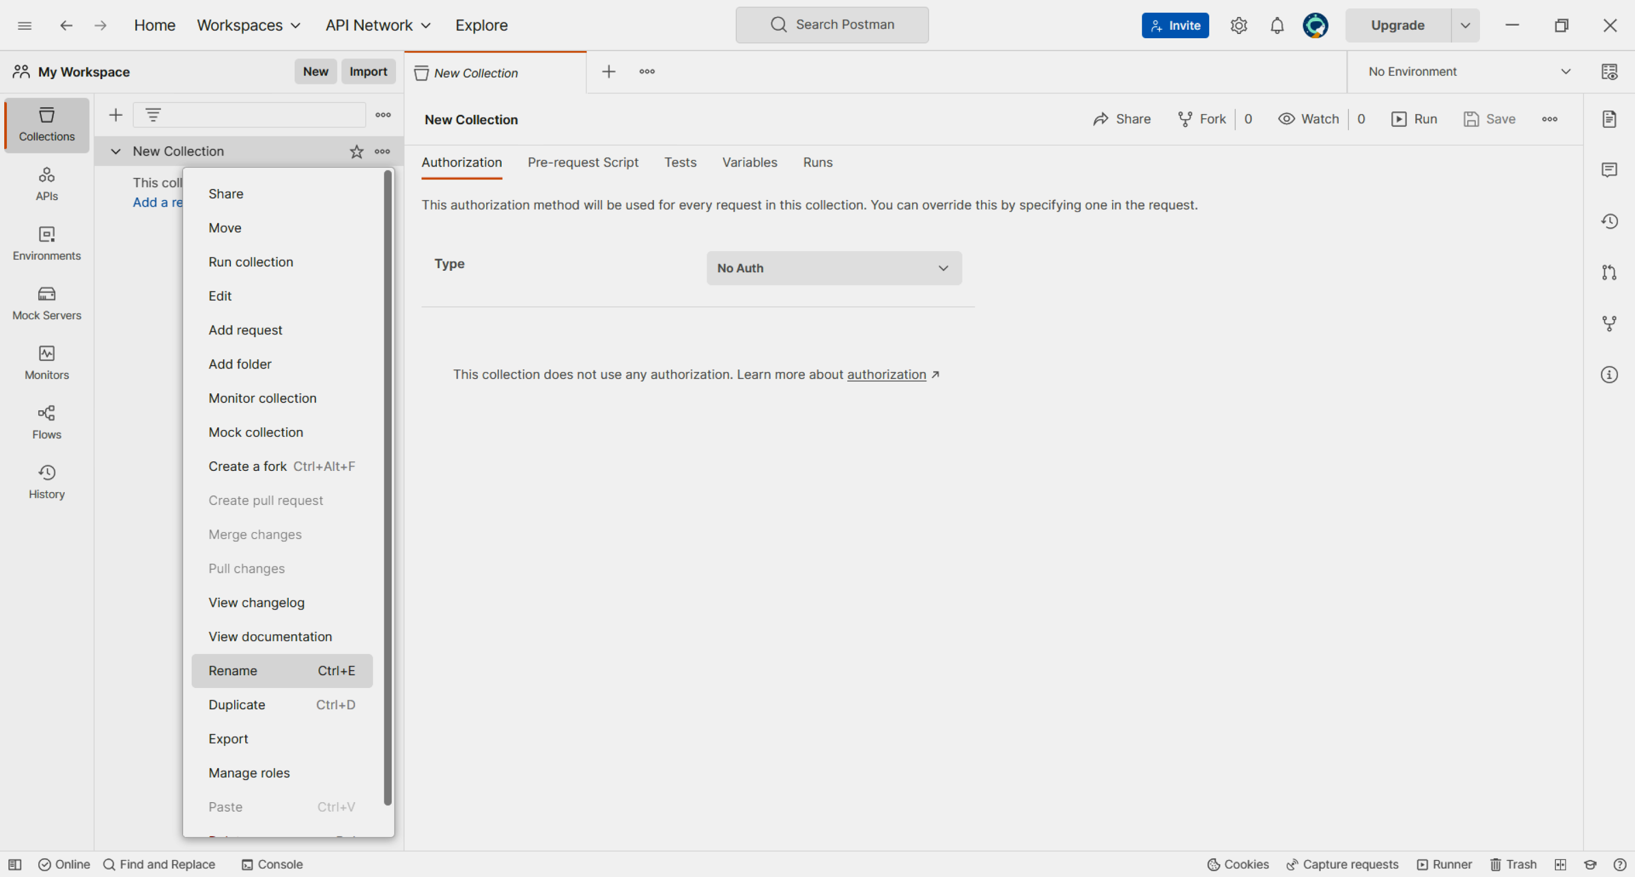Click the notifications bell icon
Screen dimensions: 1635x877
tap(1276, 25)
